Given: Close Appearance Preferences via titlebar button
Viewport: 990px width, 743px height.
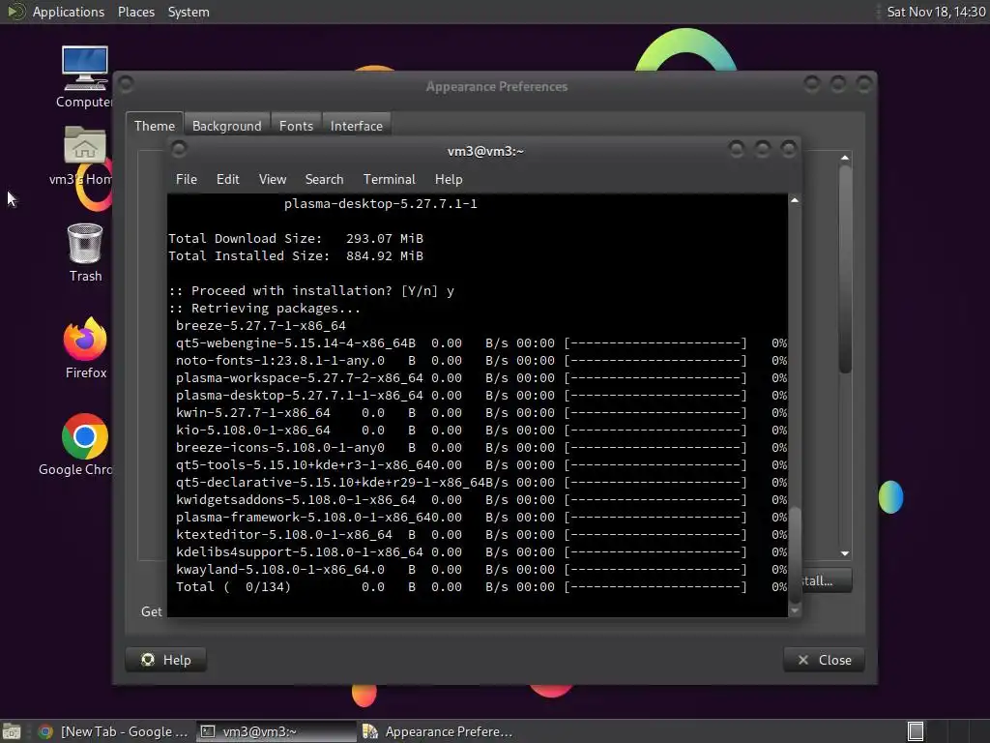Looking at the screenshot, I should coord(864,83).
